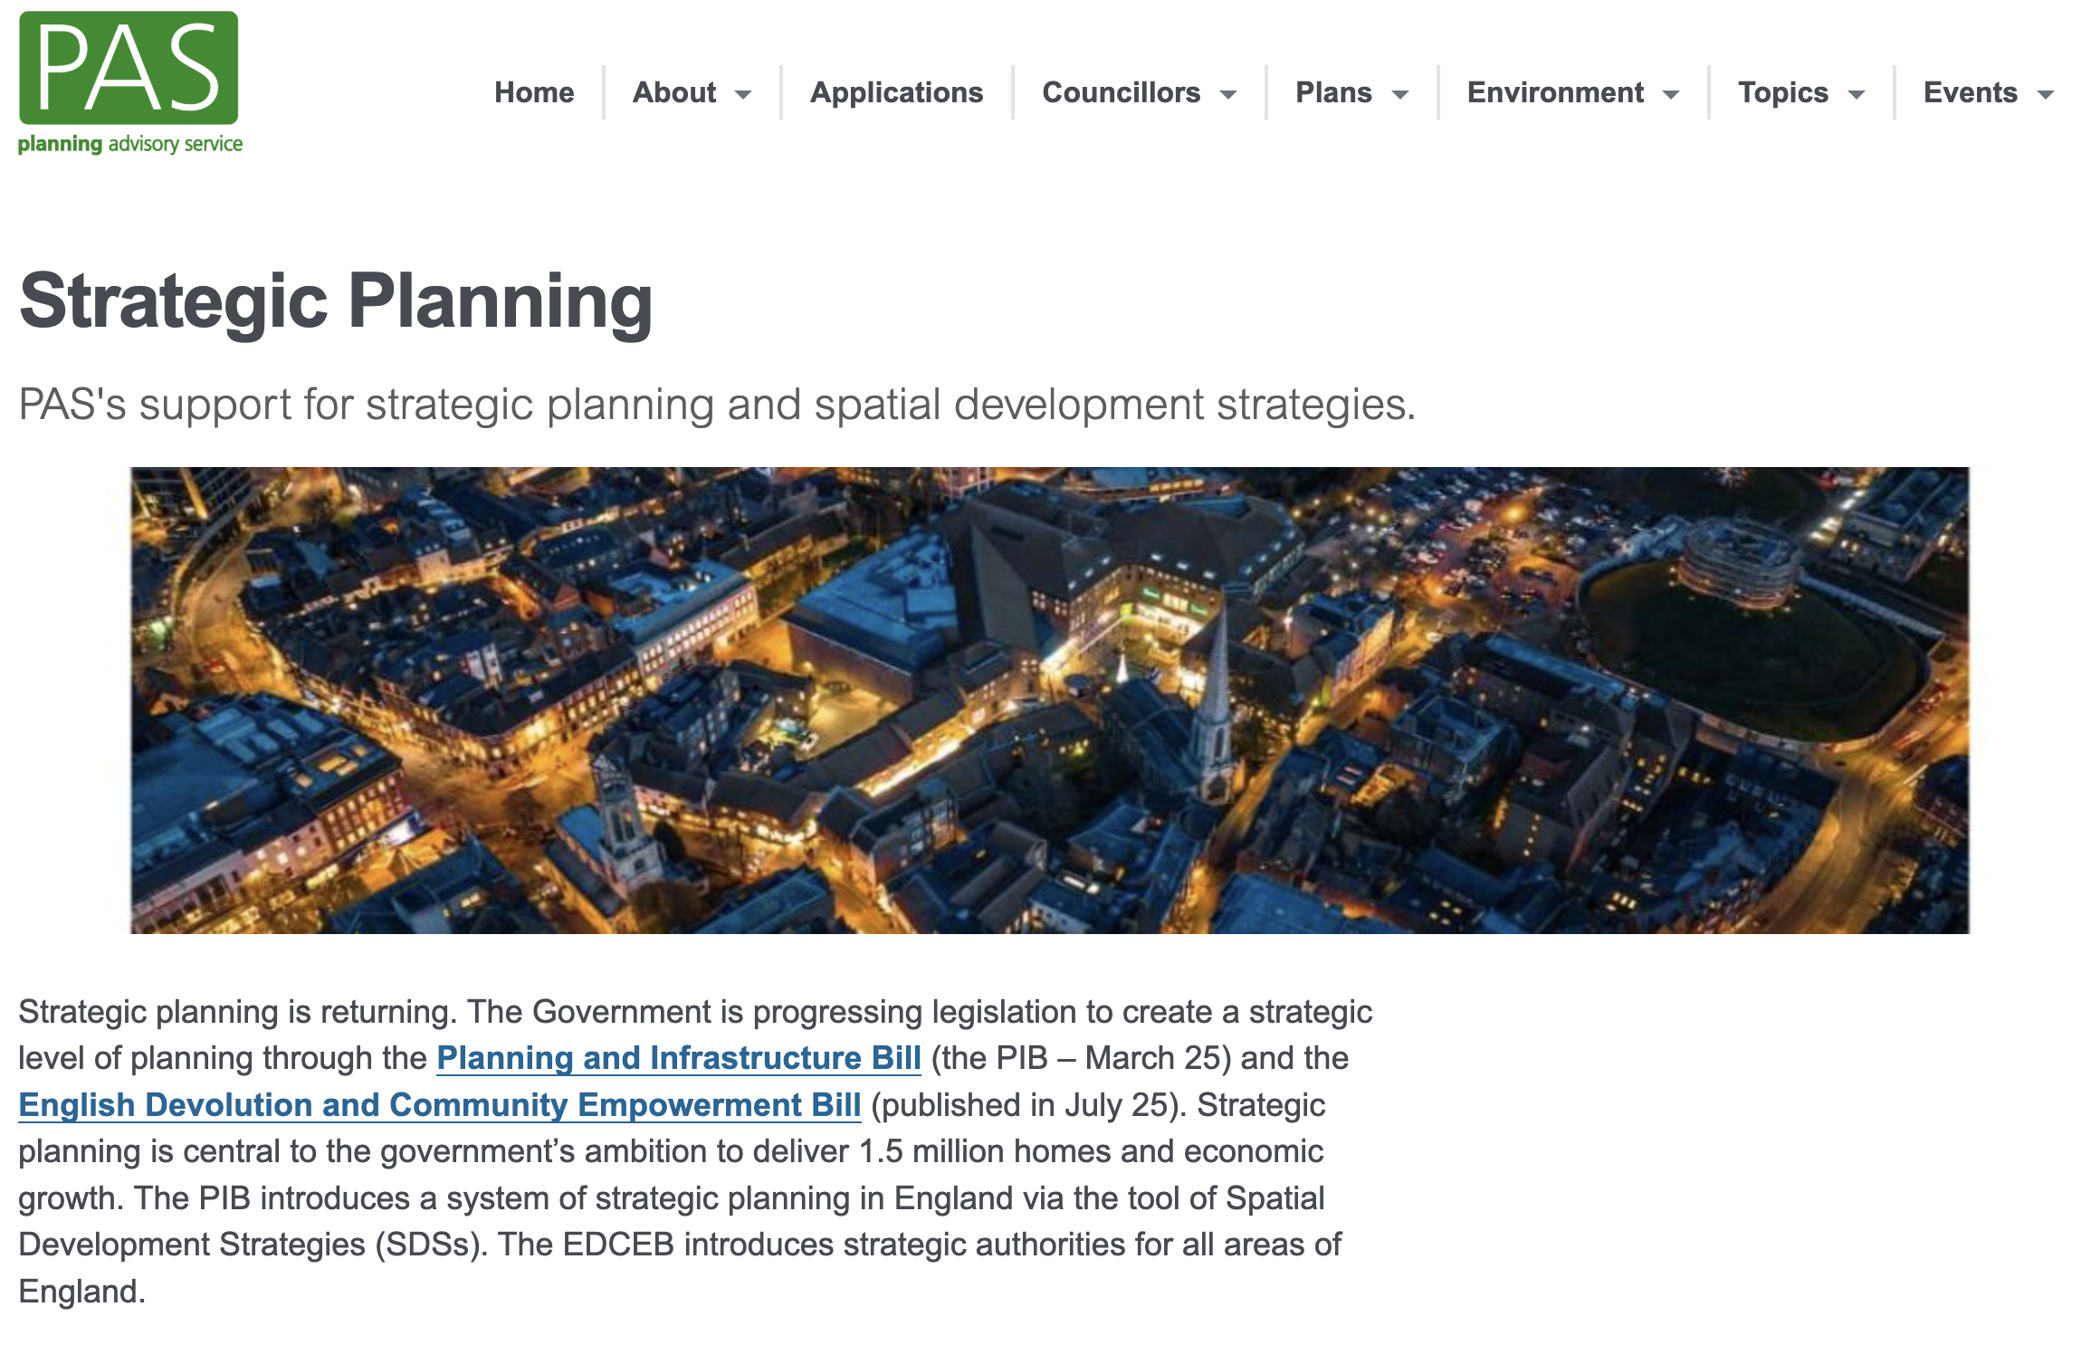Click the aerial night city banner image
This screenshot has height=1345, width=2091.
[x=1049, y=700]
